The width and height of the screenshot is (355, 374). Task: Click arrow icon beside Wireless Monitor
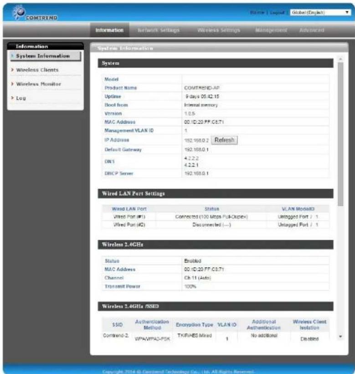pyautogui.click(x=12, y=84)
